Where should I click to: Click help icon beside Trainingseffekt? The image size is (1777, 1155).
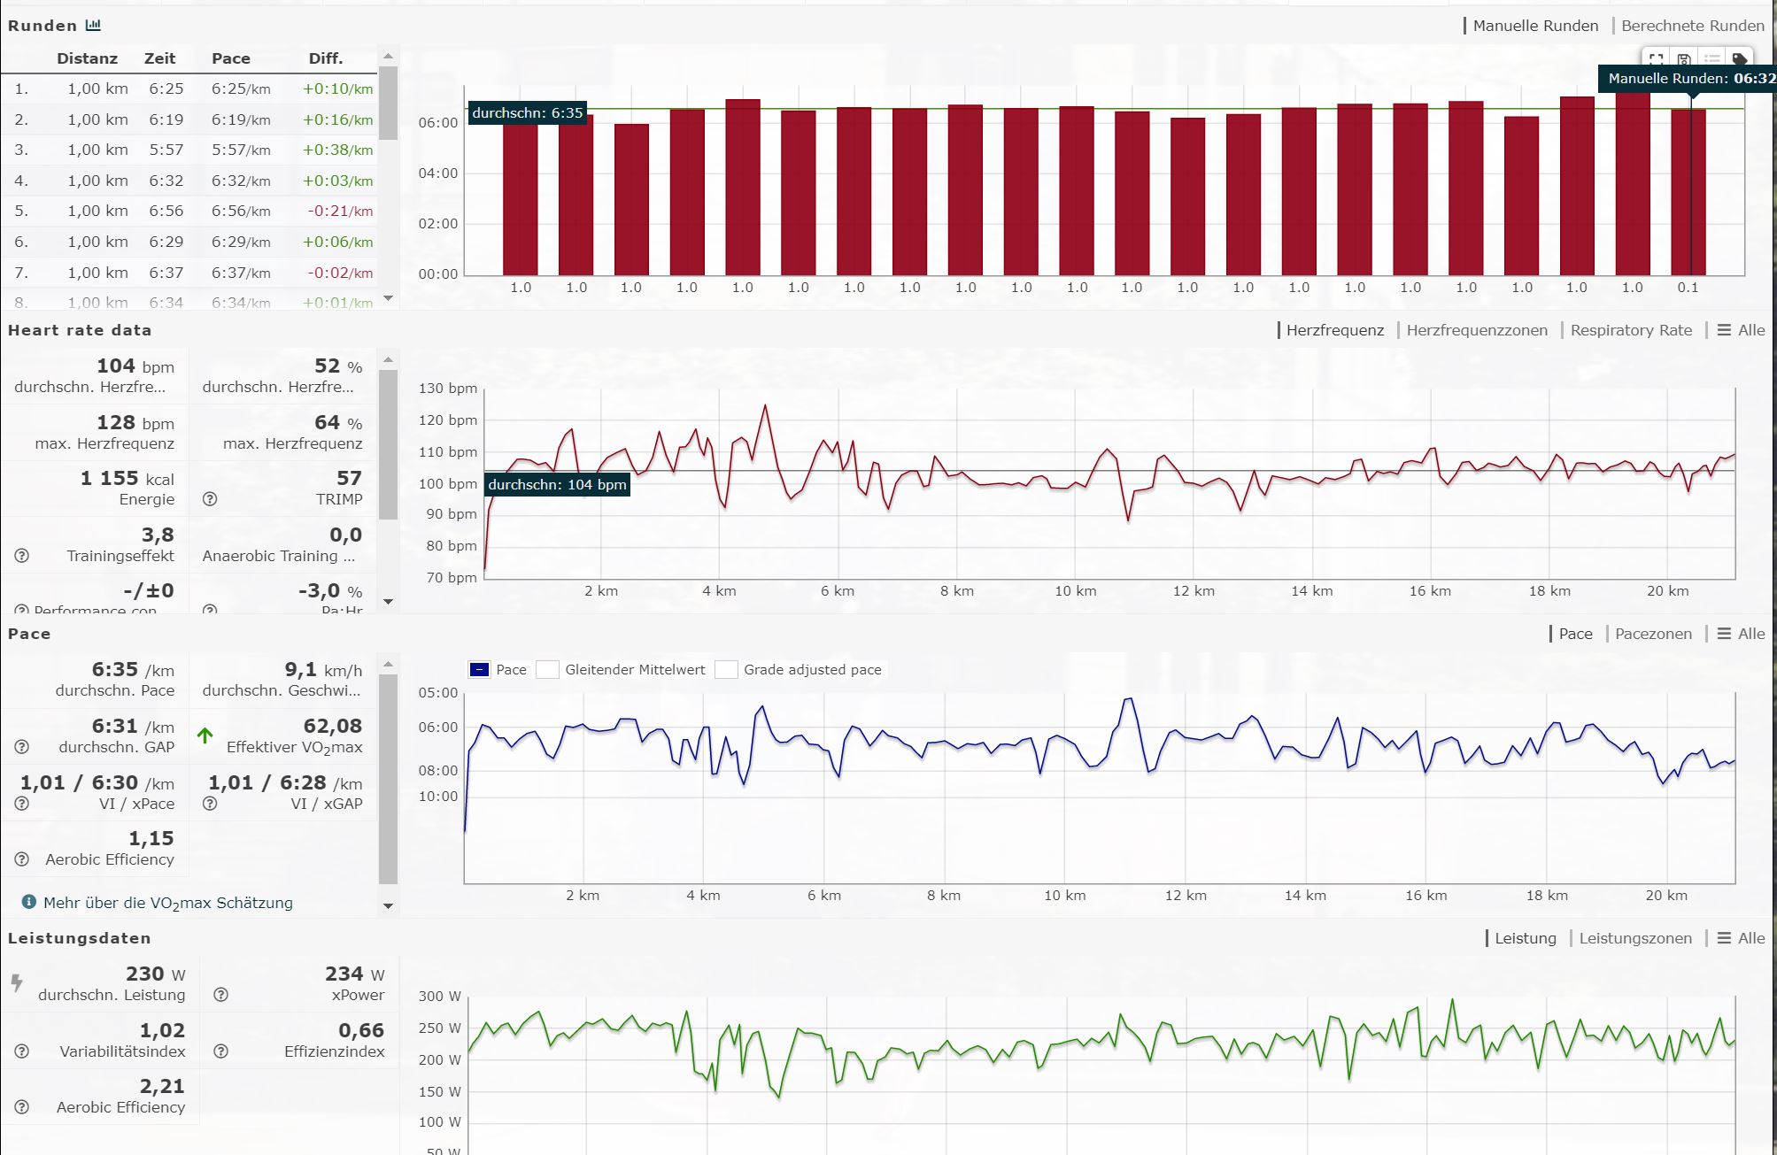pyautogui.click(x=22, y=556)
